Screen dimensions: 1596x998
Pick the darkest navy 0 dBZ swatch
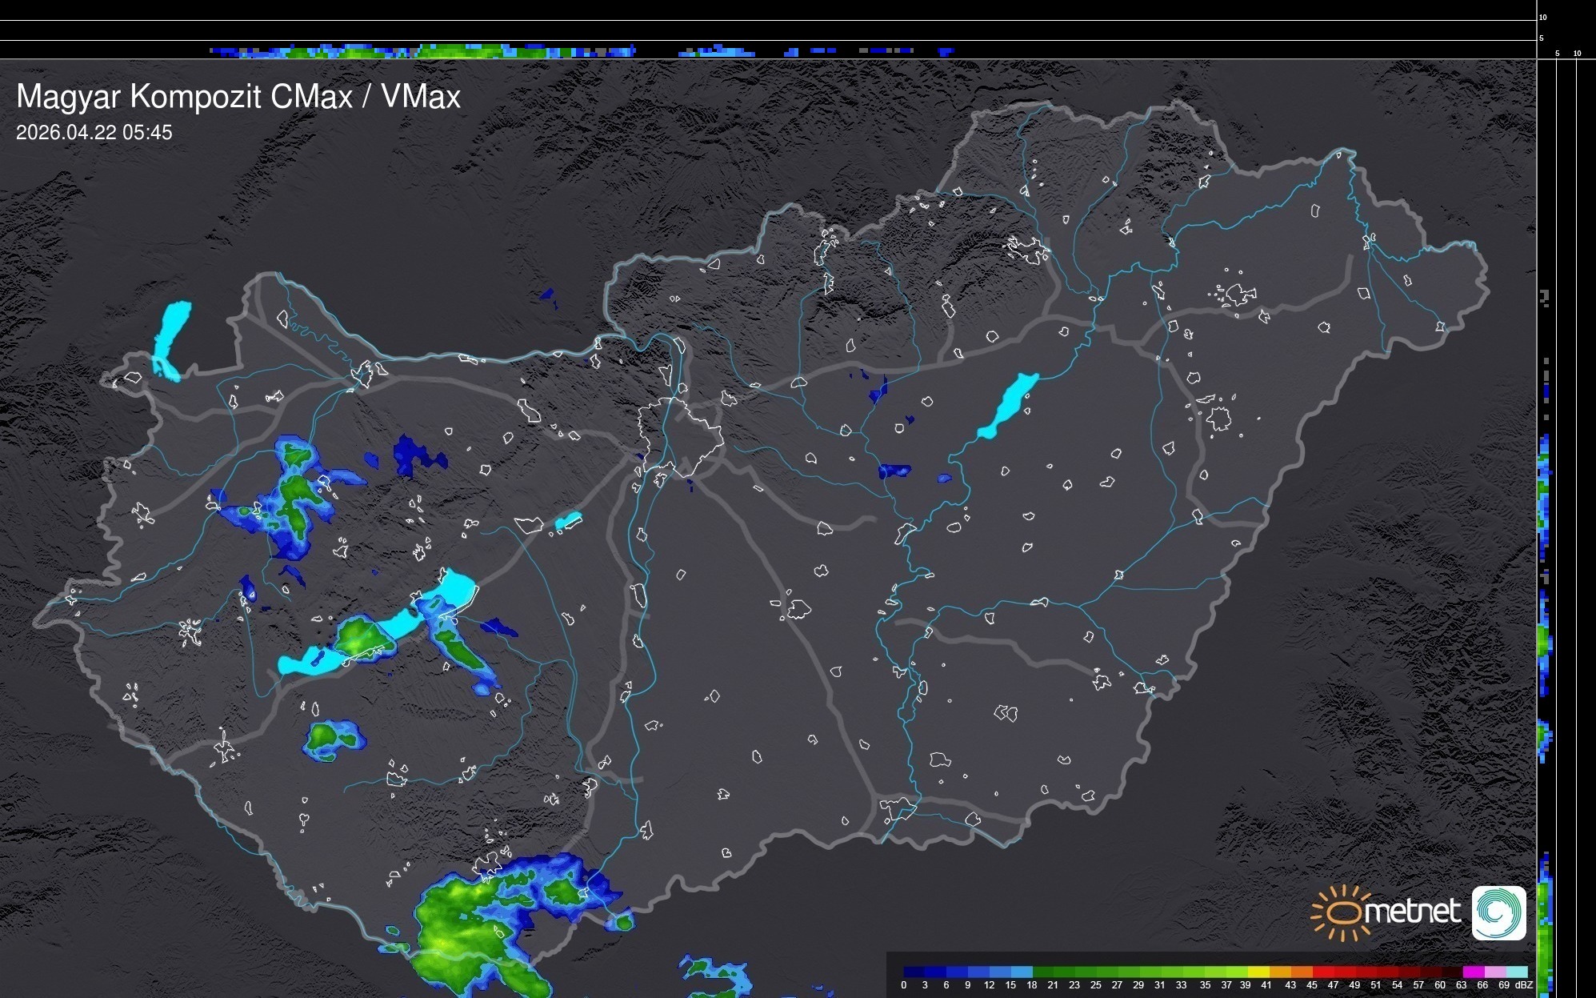pos(914,972)
